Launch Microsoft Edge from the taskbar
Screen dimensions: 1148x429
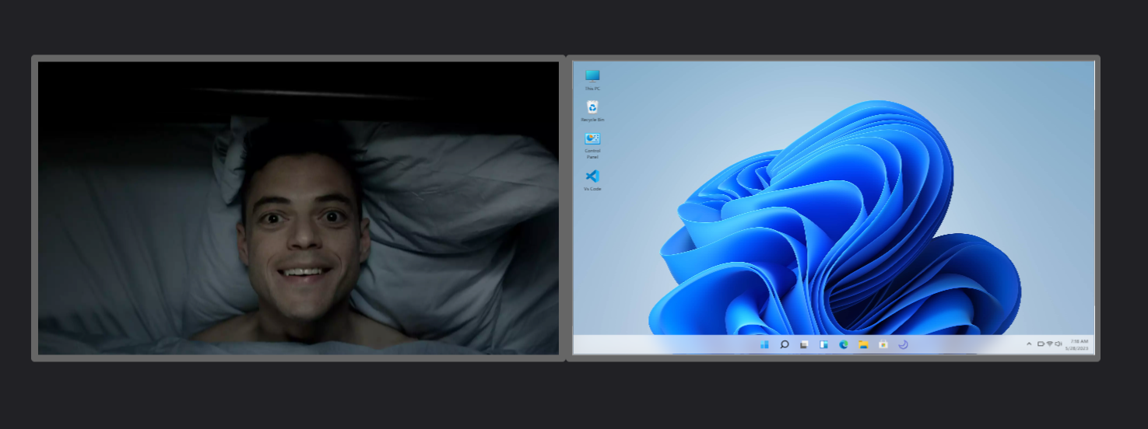click(x=844, y=344)
